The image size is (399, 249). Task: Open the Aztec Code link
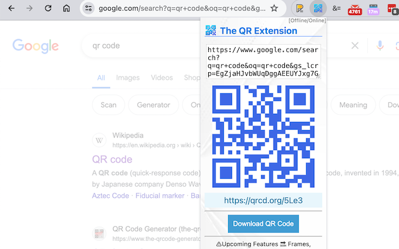pos(110,195)
